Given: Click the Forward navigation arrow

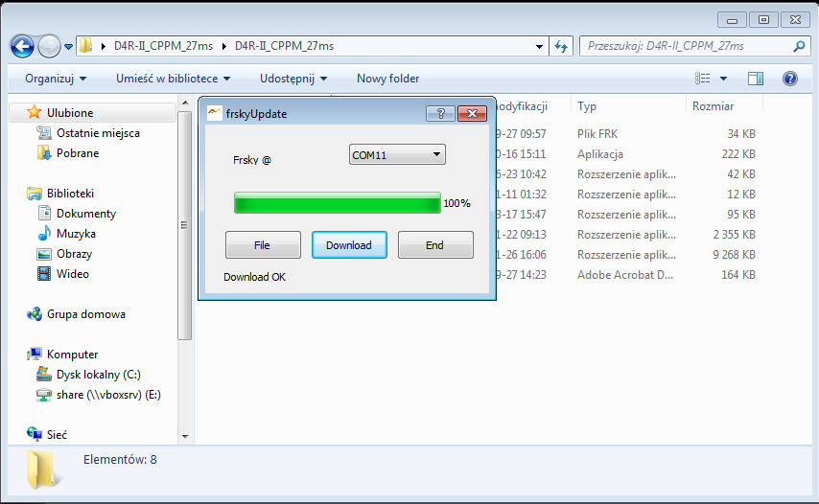Looking at the screenshot, I should tap(50, 46).
